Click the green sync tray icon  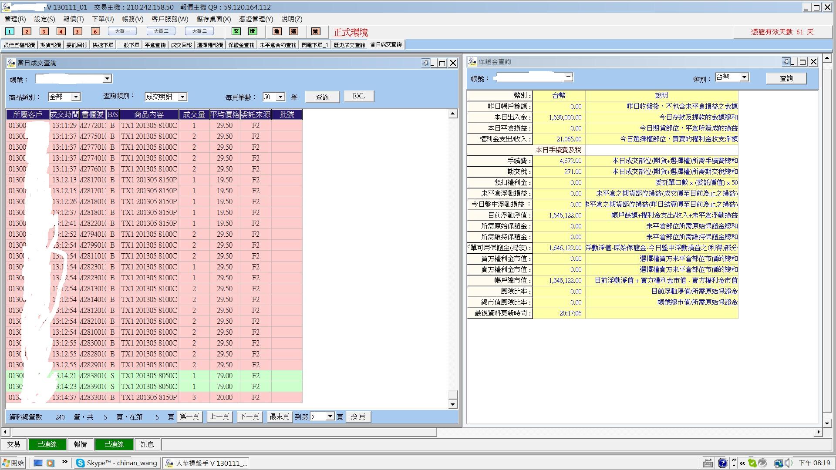click(x=753, y=463)
